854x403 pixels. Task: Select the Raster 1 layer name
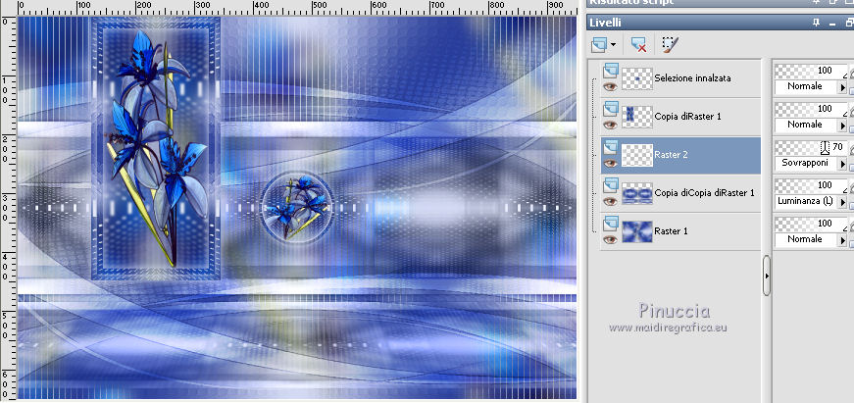click(x=671, y=230)
